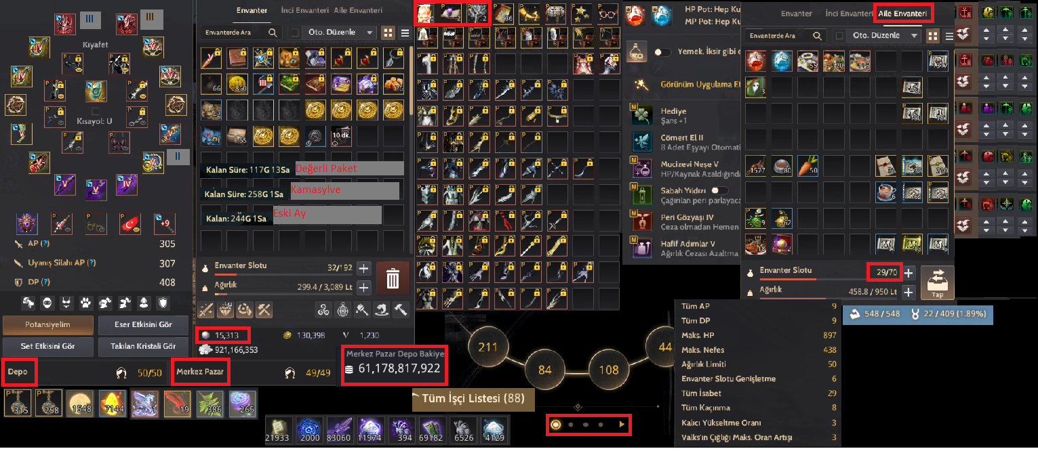Click search magnifier in Aile Envanteri

[818, 35]
